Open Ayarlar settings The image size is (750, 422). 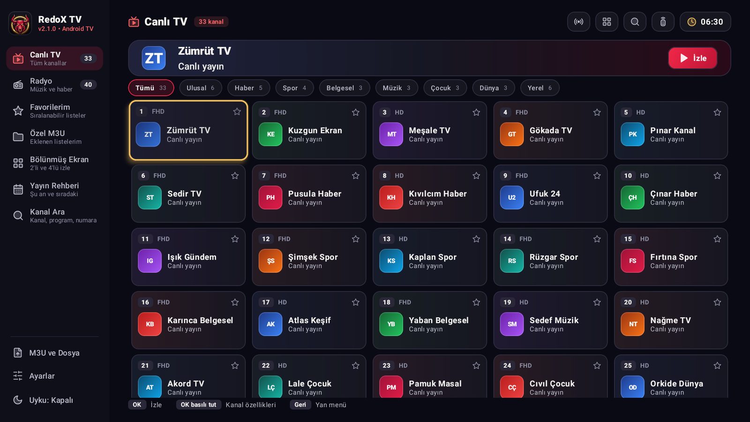pyautogui.click(x=54, y=376)
